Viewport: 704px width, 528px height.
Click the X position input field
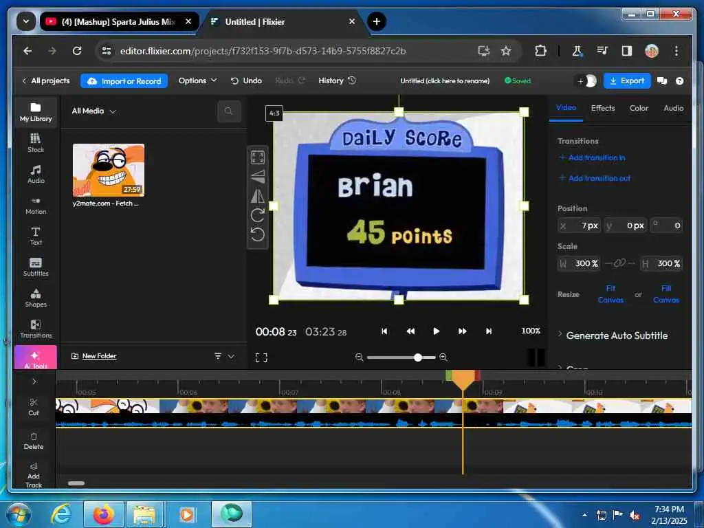[579, 225]
